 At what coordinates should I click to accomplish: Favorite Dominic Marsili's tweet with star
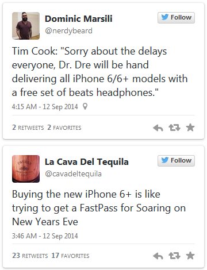pyautogui.click(x=190, y=128)
